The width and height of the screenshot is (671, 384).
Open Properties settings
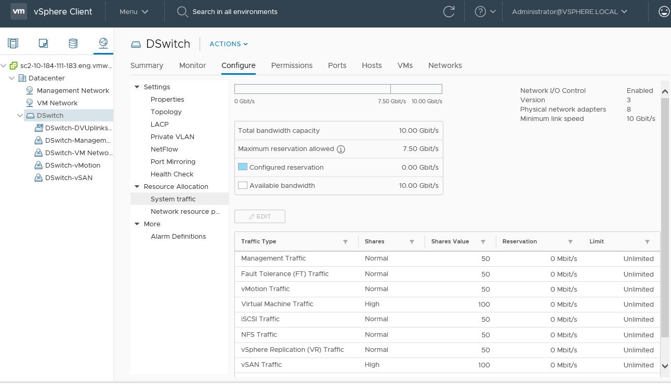pyautogui.click(x=167, y=100)
